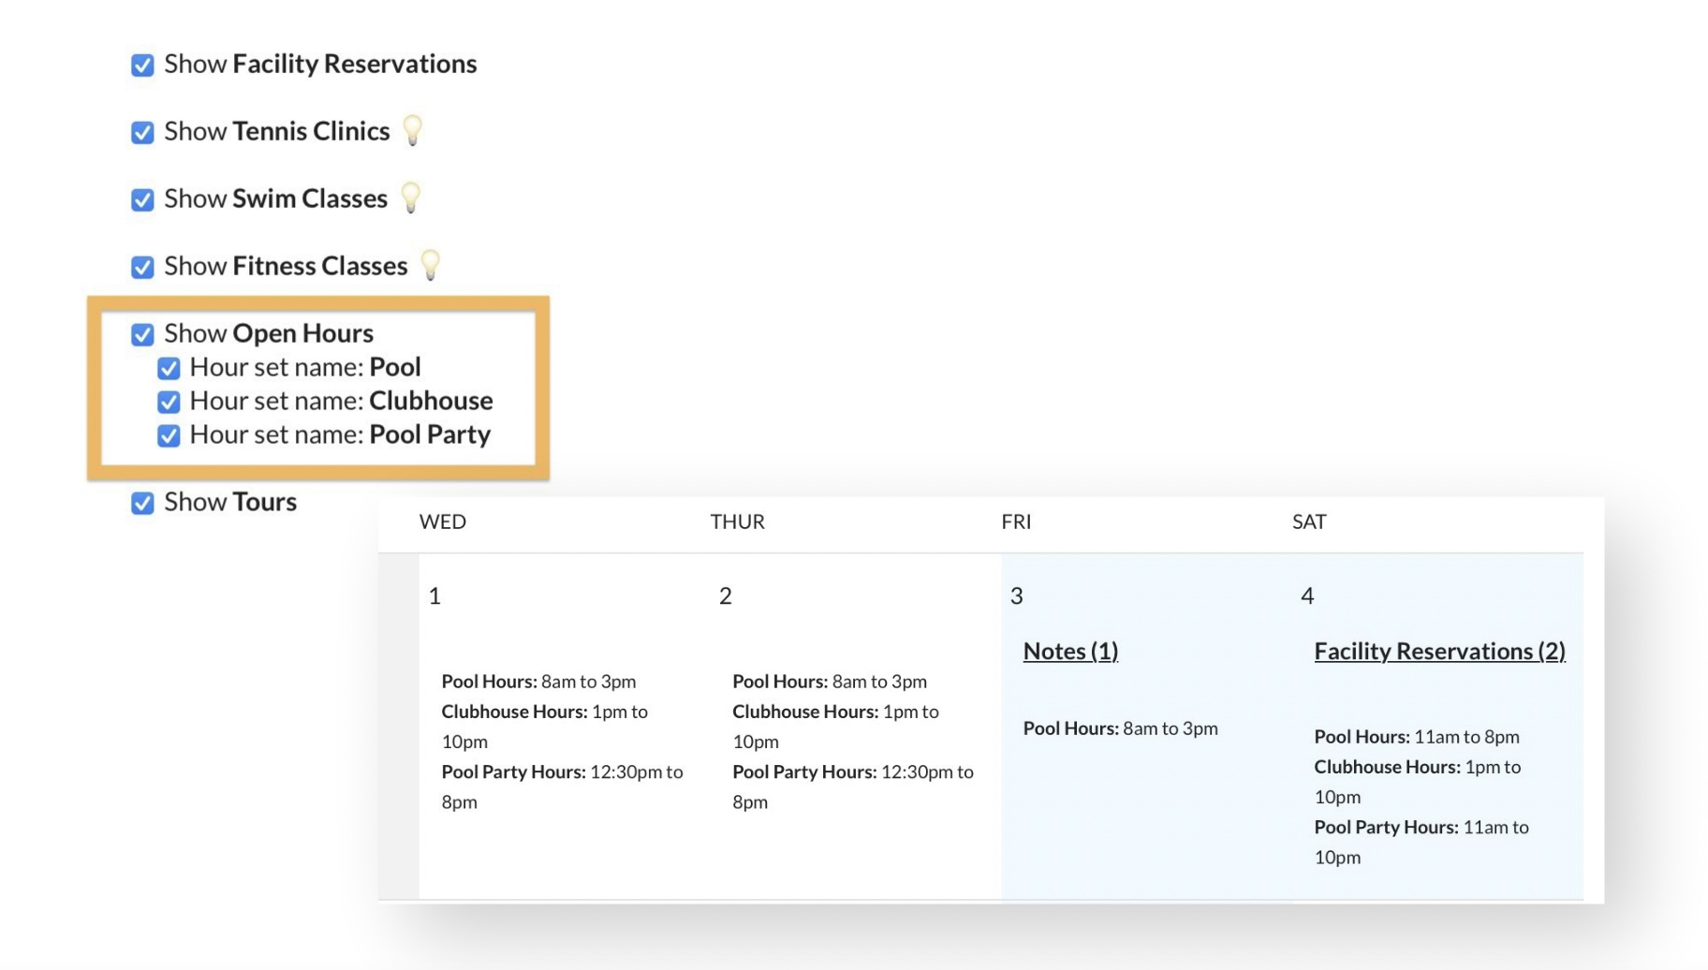Open Facility Reservations (2) link on Saturday
Image resolution: width=1708 pixels, height=970 pixels.
tap(1439, 651)
